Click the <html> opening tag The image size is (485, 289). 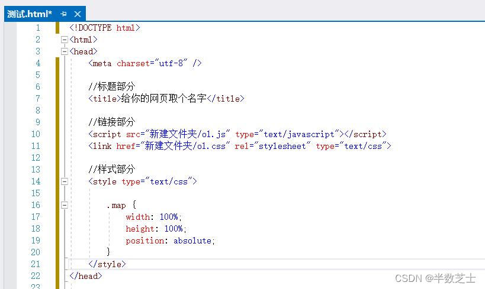pos(83,40)
